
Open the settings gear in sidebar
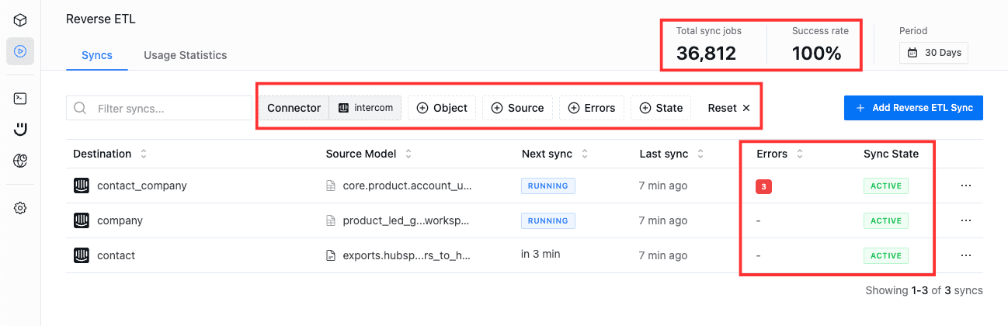(20, 208)
